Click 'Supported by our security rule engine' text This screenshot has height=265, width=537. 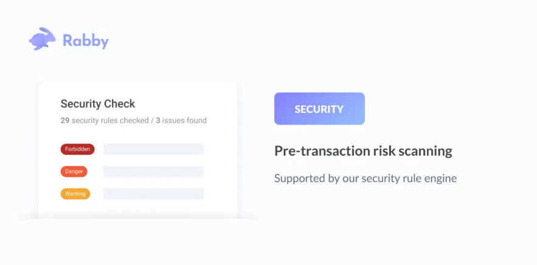366,178
